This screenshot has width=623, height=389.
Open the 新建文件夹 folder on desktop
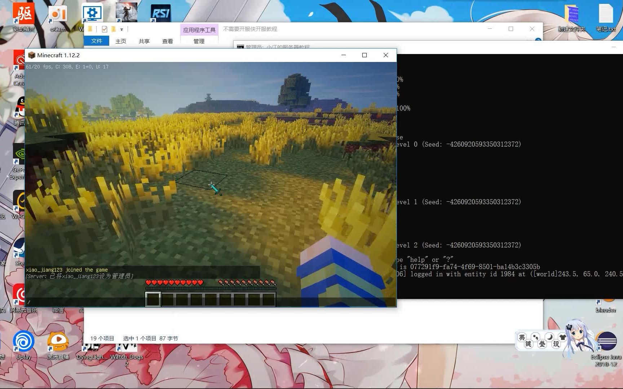pyautogui.click(x=571, y=17)
